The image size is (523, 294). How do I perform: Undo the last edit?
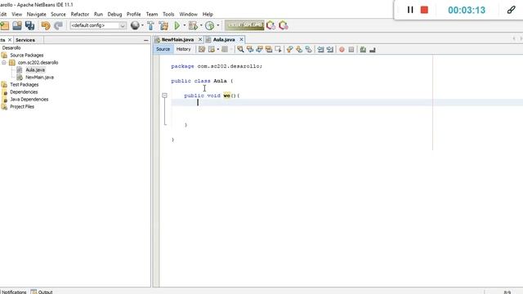click(46, 25)
